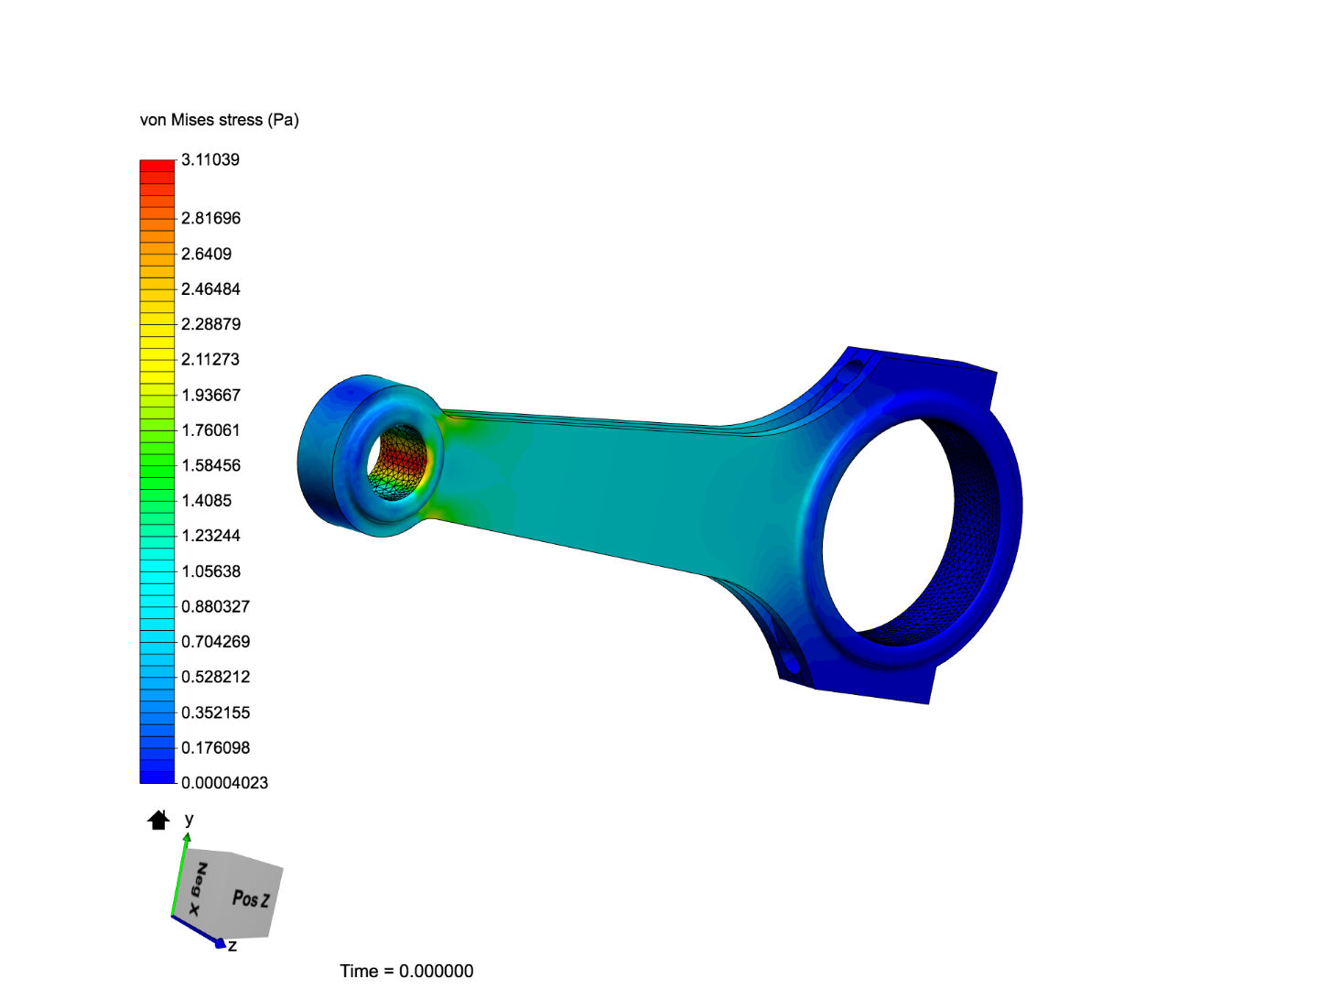This screenshot has height=989, width=1318.
Task: Click the Time = 0.000000 label
Action: [406, 971]
